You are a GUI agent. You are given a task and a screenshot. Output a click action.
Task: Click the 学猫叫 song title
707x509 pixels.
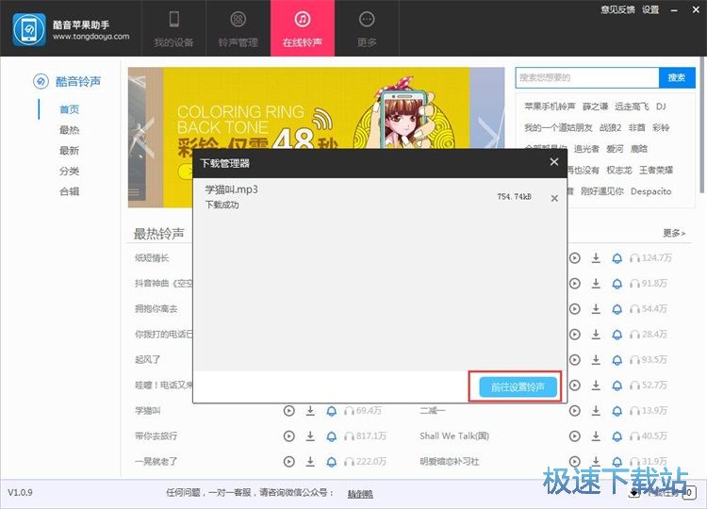point(147,411)
